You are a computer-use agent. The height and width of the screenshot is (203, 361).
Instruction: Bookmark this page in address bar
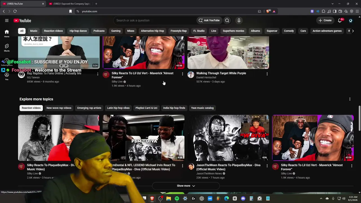(71, 11)
